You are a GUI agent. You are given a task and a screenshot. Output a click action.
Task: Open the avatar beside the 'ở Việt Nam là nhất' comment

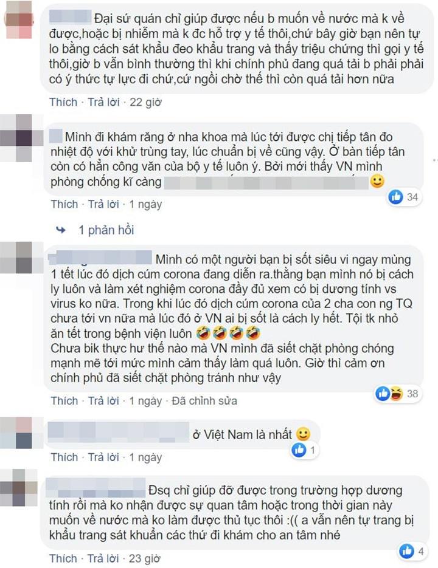tap(17, 433)
